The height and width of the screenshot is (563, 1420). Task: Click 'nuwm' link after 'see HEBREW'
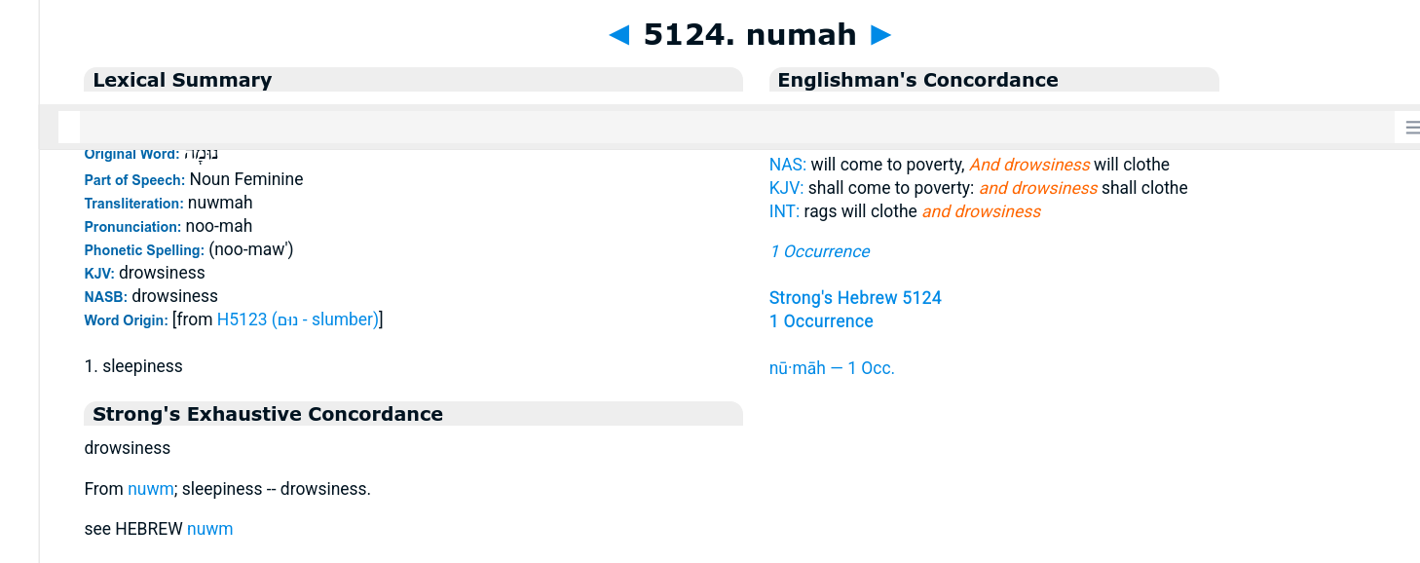209,530
